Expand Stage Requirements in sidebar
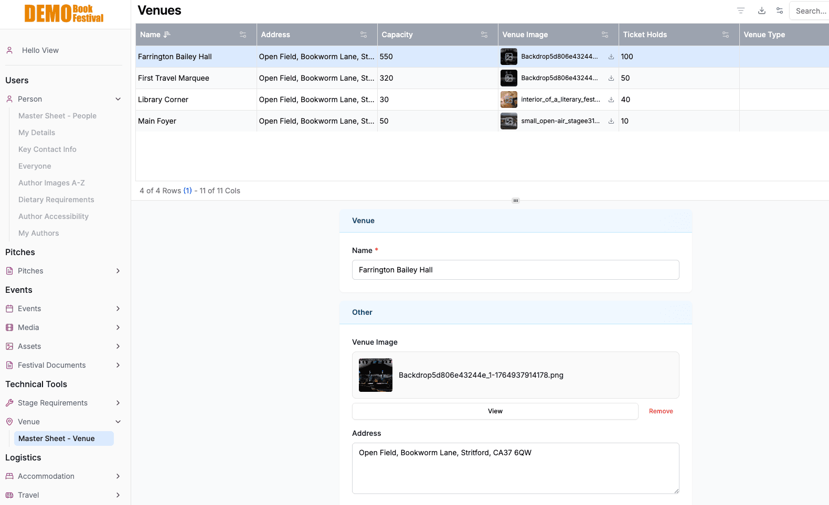This screenshot has height=505, width=829. point(118,403)
